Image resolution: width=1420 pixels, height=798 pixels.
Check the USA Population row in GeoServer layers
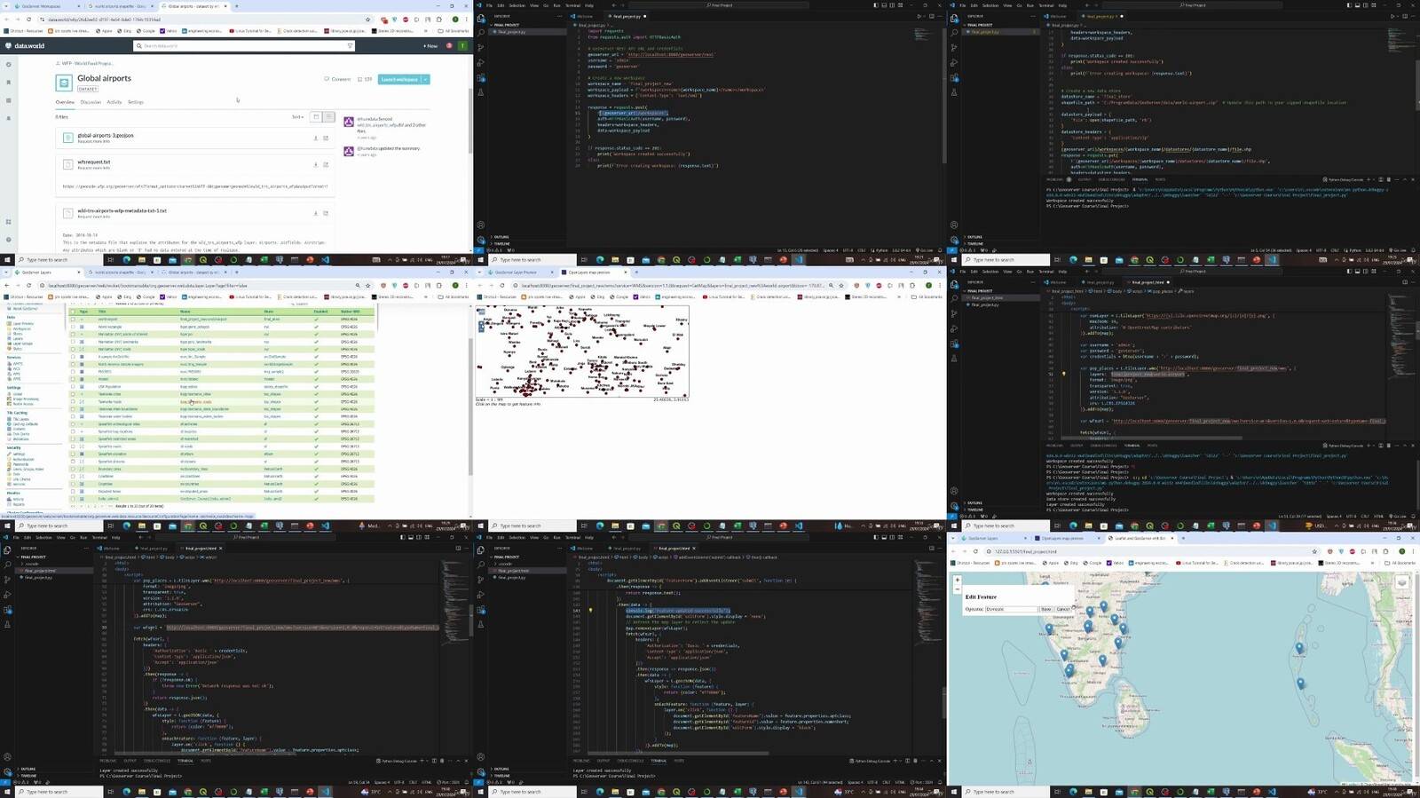tap(74, 387)
